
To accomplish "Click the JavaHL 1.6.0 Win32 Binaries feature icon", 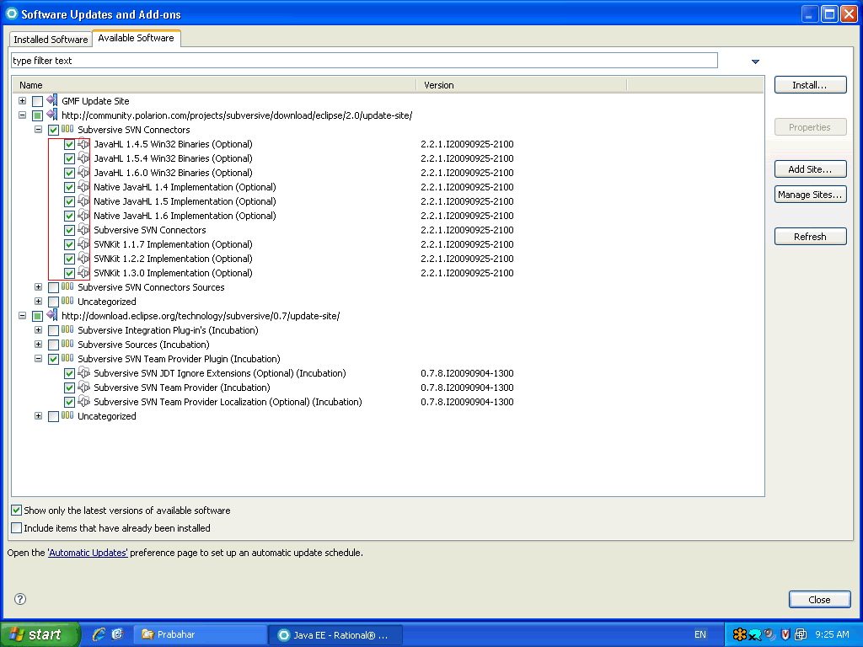I will click(x=83, y=173).
